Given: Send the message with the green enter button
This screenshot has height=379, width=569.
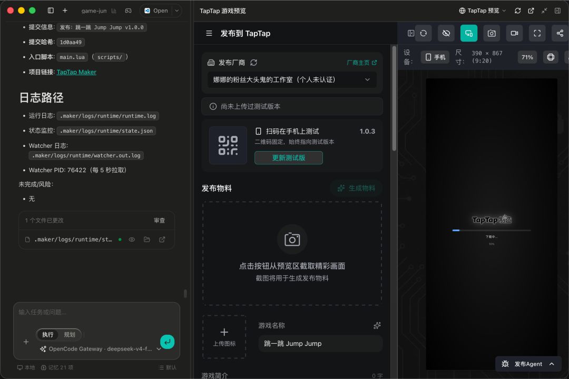Looking at the screenshot, I should tap(168, 342).
